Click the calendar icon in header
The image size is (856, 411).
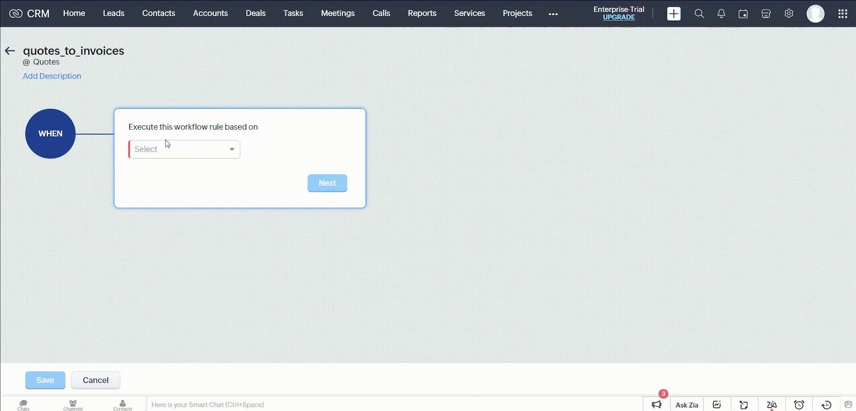(x=743, y=14)
